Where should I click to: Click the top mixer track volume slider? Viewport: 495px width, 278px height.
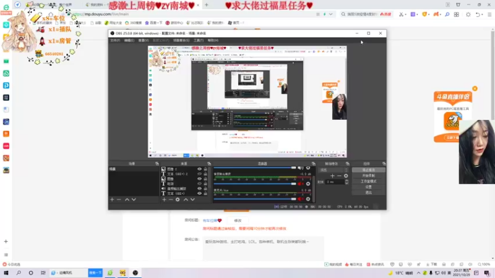255,167
